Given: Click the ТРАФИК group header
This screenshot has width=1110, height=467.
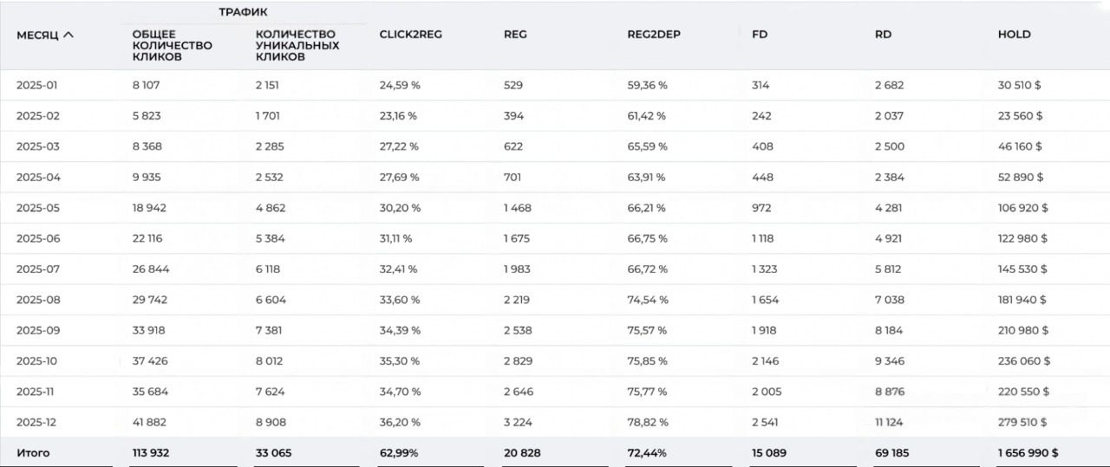Looking at the screenshot, I should tap(243, 12).
